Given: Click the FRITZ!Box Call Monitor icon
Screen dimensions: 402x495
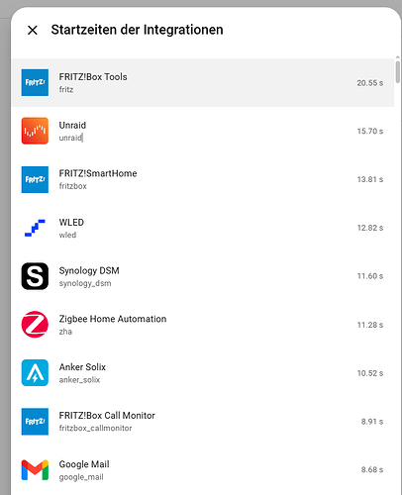Looking at the screenshot, I should tap(35, 422).
